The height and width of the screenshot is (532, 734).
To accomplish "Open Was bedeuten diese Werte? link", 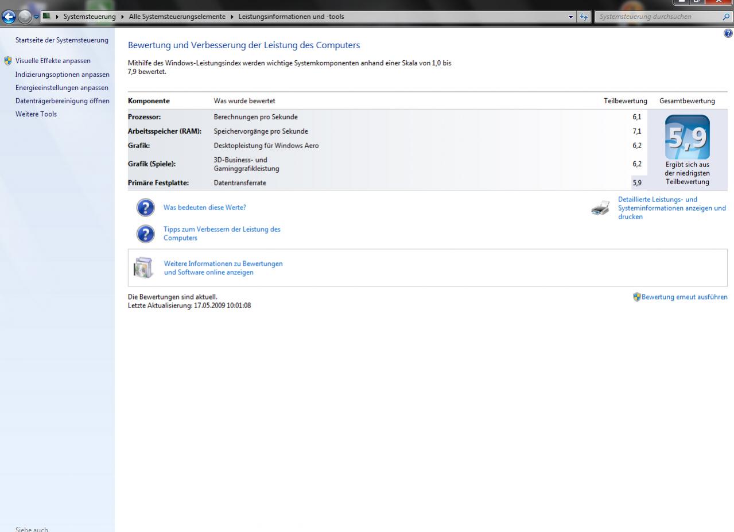I will tap(205, 208).
